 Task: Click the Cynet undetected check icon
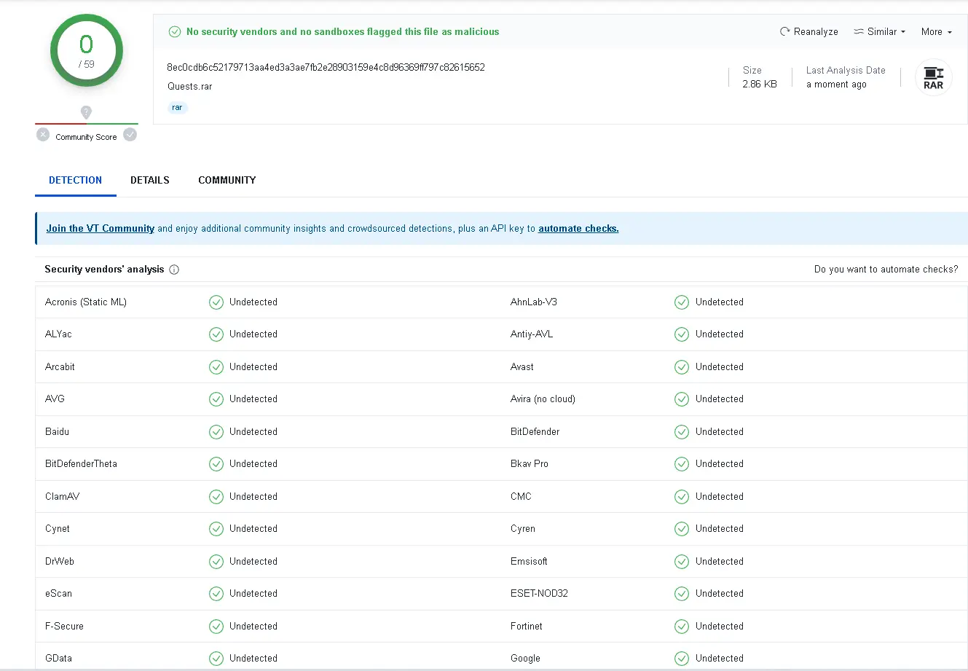(216, 529)
